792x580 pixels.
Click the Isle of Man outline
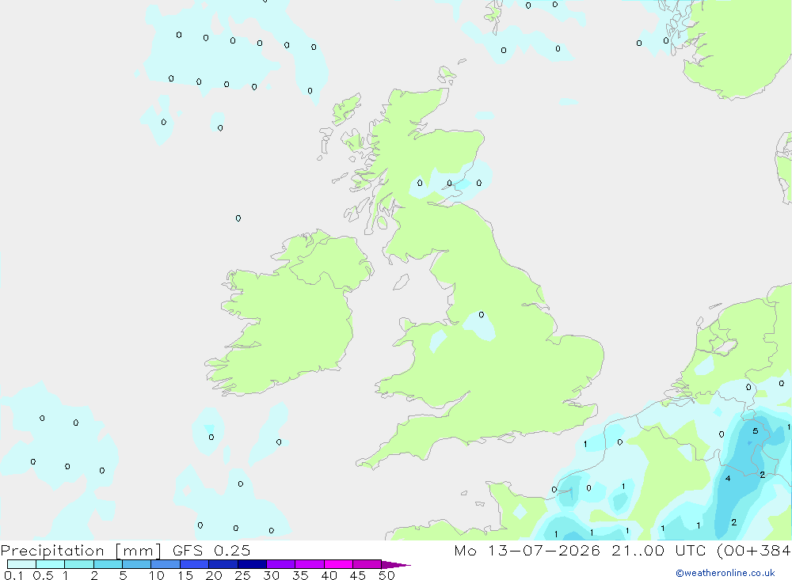coord(402,282)
